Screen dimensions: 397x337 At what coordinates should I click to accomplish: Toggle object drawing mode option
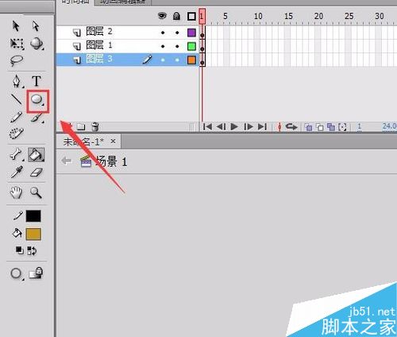coord(17,273)
